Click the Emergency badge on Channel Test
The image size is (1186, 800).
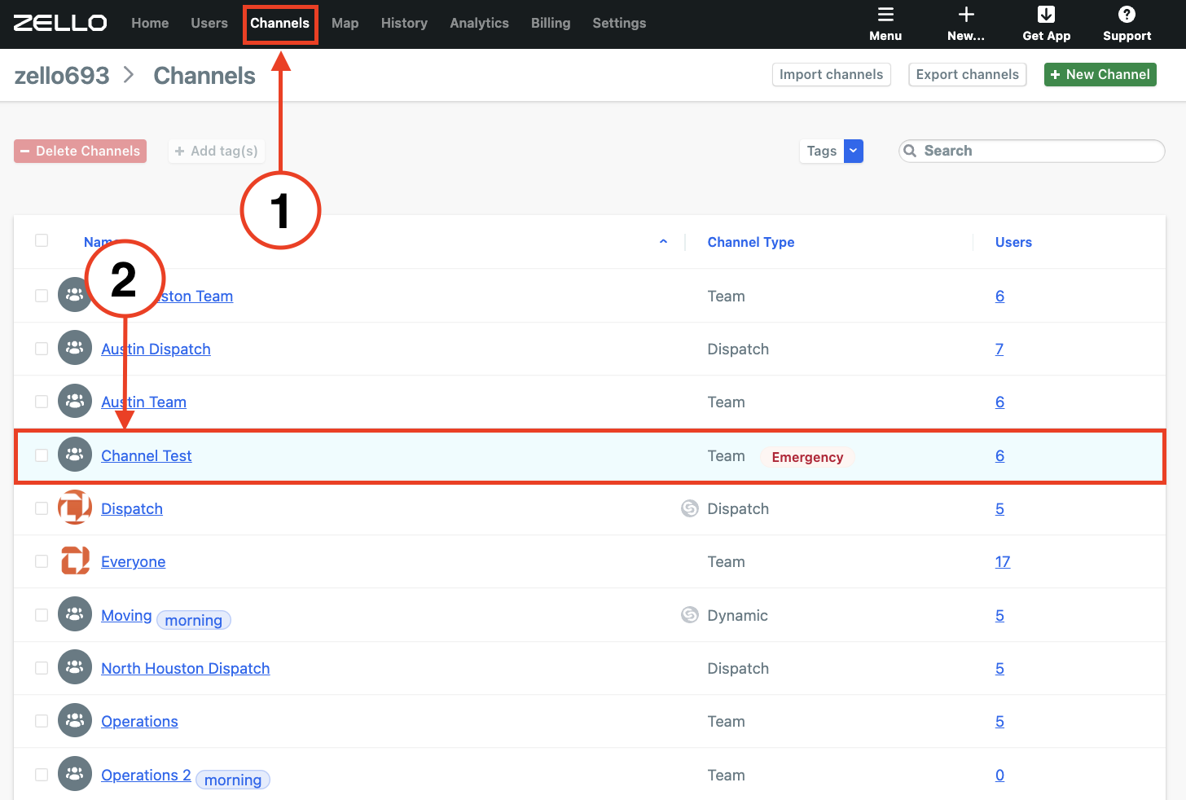click(x=807, y=457)
